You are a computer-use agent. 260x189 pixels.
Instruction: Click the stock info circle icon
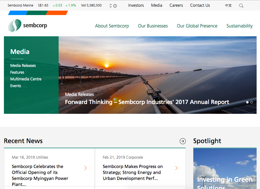(115, 6)
